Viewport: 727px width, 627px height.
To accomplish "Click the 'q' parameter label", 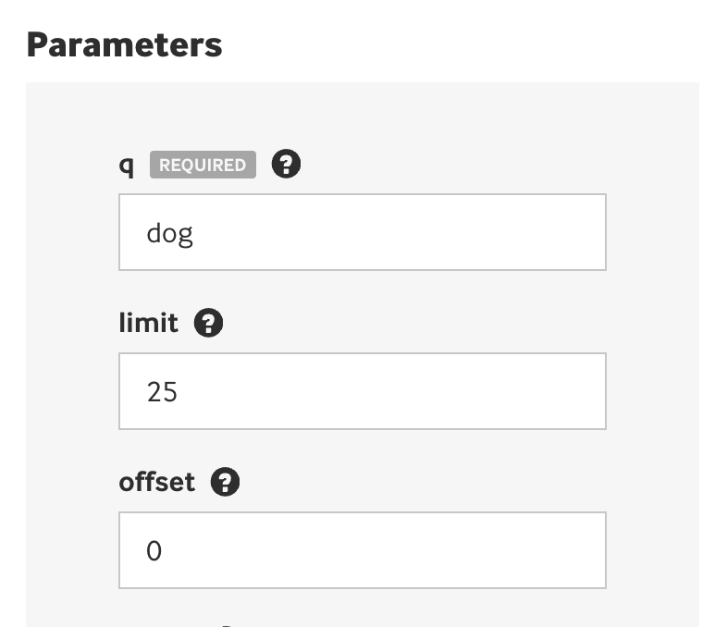I will [127, 166].
